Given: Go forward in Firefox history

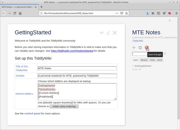Looking at the screenshot, I should (9, 13).
